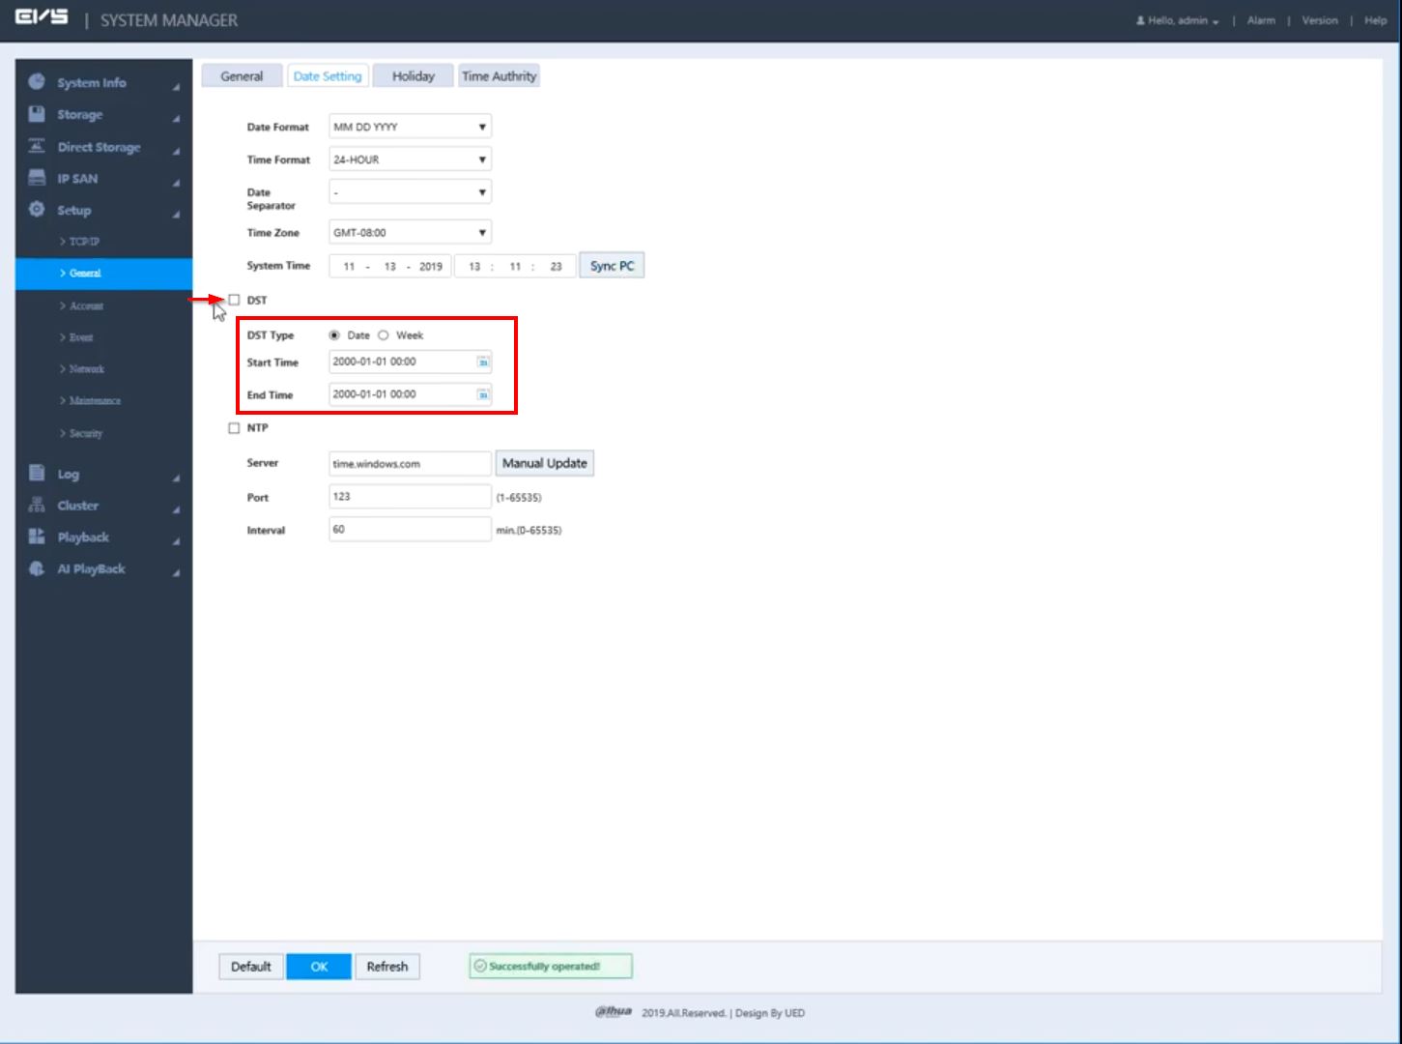Click the System Info pie chart icon
1402x1044 pixels.
37,82
